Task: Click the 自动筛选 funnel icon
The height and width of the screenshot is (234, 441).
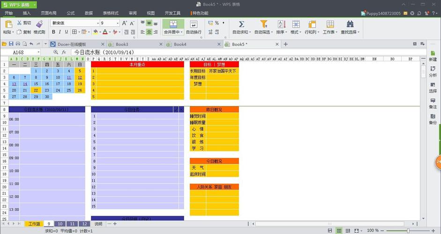Action: [263, 24]
